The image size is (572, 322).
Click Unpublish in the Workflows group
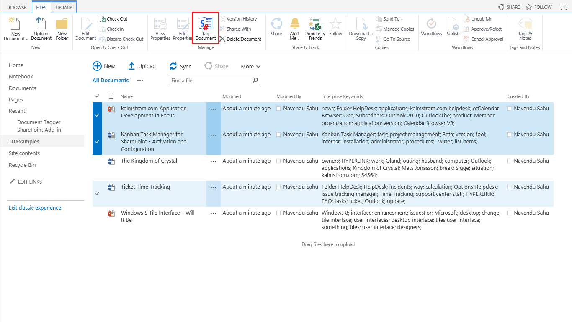477,19
